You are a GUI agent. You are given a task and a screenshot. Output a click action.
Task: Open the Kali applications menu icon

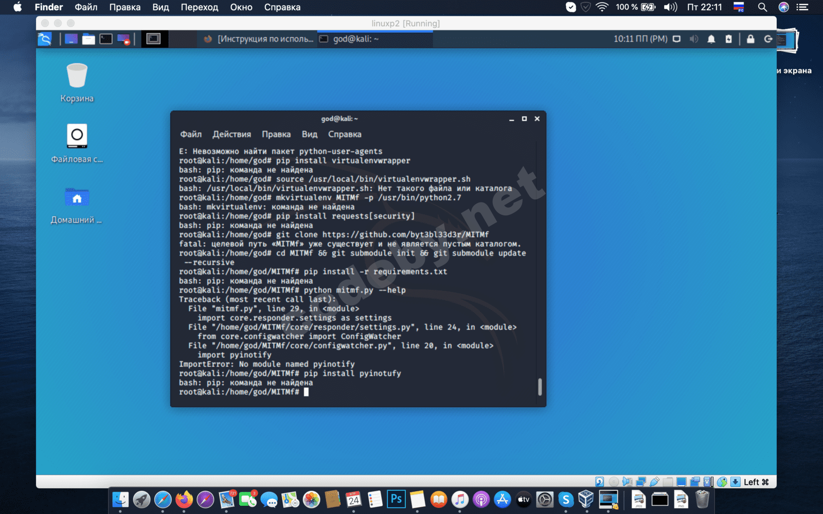pyautogui.click(x=45, y=39)
